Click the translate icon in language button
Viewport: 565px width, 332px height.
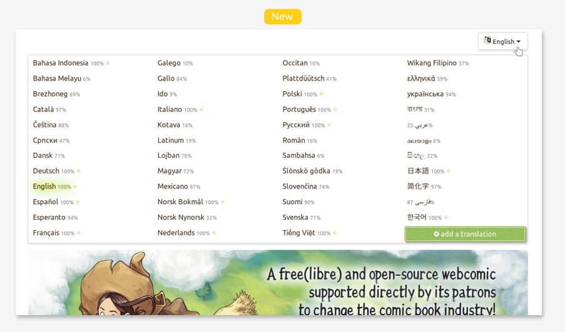[x=487, y=41]
